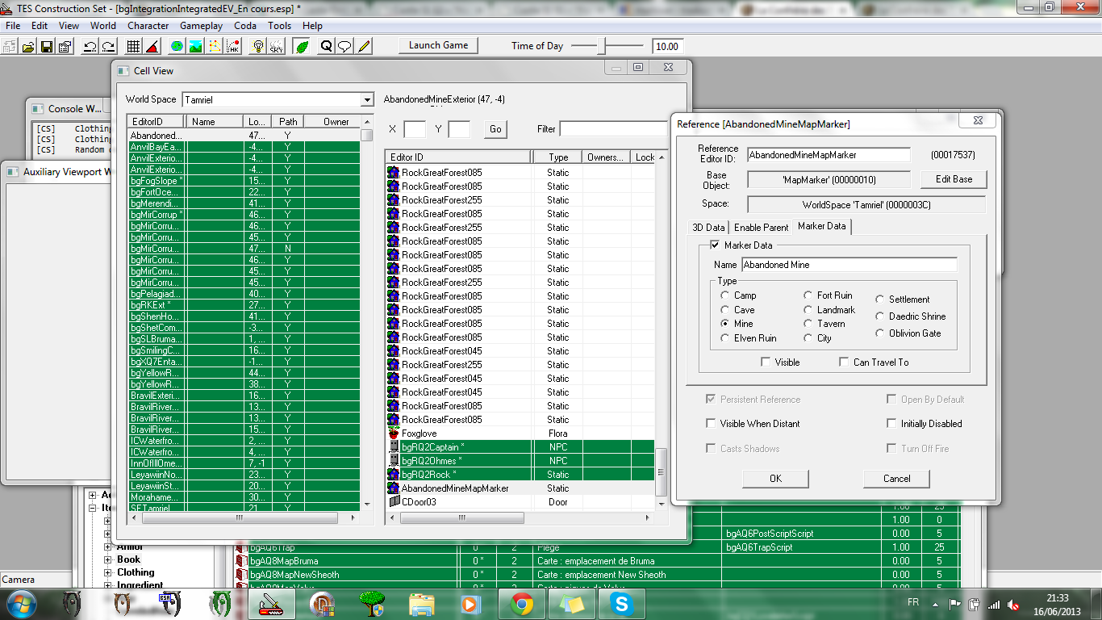1102x620 pixels.
Task: Check Visible When Distant
Action: pos(711,423)
